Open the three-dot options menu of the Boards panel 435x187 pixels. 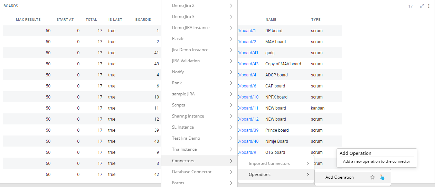(x=429, y=6)
